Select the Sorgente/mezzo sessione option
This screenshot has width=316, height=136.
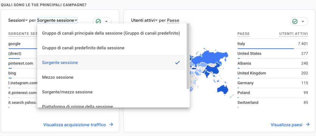[x=111, y=92]
